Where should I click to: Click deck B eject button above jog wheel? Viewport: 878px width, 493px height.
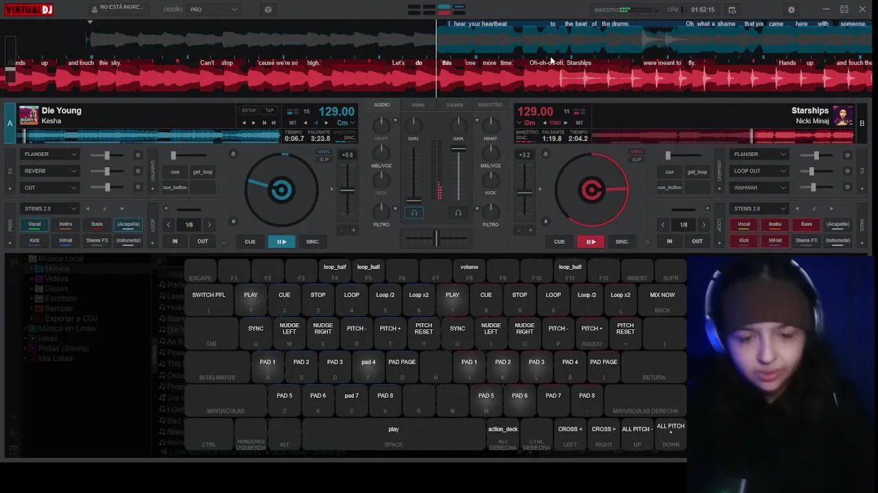[x=546, y=153]
